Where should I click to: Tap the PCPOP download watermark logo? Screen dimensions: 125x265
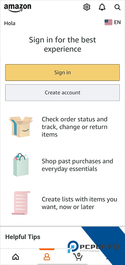[93, 247]
